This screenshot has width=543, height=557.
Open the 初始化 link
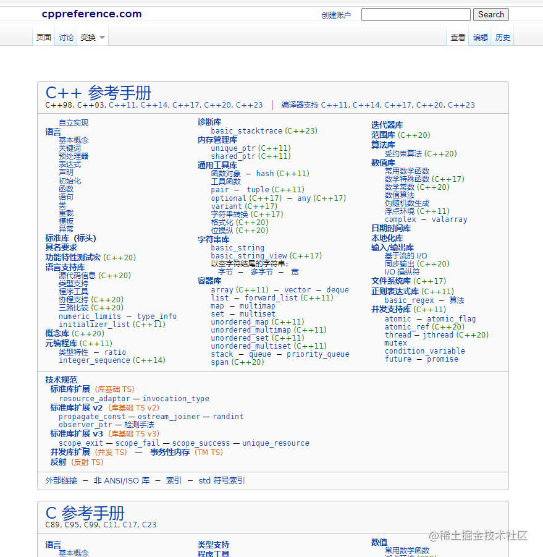[70, 181]
